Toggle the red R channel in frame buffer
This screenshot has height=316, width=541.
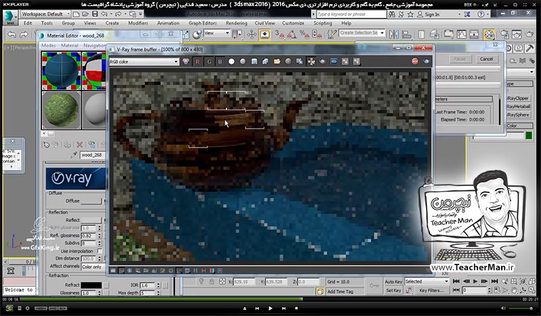[x=197, y=62]
